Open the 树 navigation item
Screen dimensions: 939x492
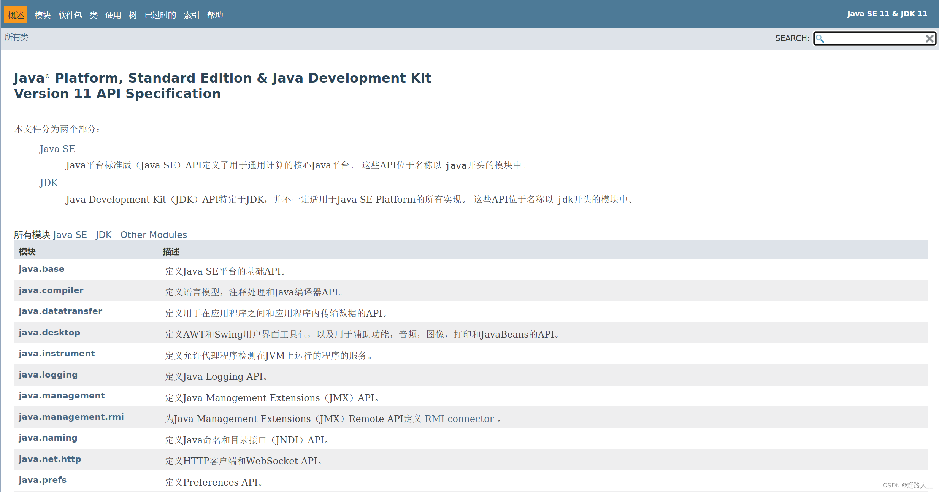(x=133, y=15)
